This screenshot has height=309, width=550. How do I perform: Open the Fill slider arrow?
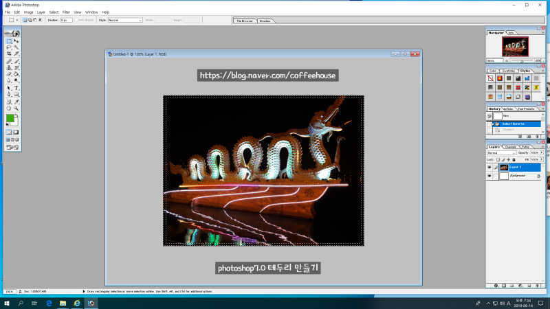(x=542, y=160)
